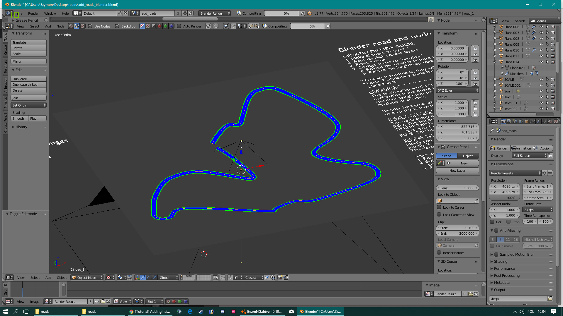Pin the node tree with pin icon
Screen dimensions: 563x316
point(208,26)
